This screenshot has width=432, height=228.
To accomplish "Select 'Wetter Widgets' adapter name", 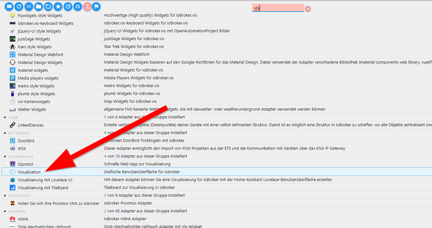I will [32, 109].
